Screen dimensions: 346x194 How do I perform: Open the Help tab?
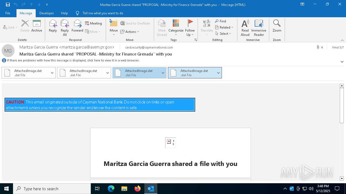[x=64, y=13]
